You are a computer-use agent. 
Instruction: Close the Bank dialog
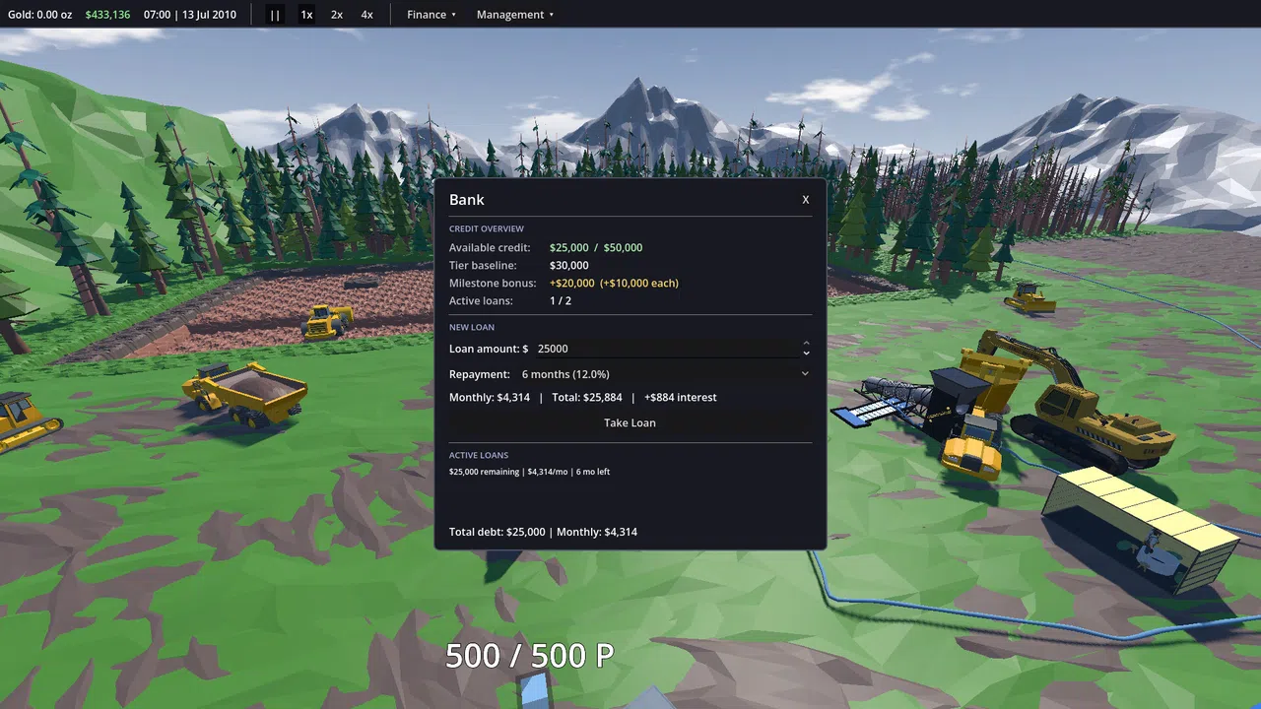coord(805,199)
